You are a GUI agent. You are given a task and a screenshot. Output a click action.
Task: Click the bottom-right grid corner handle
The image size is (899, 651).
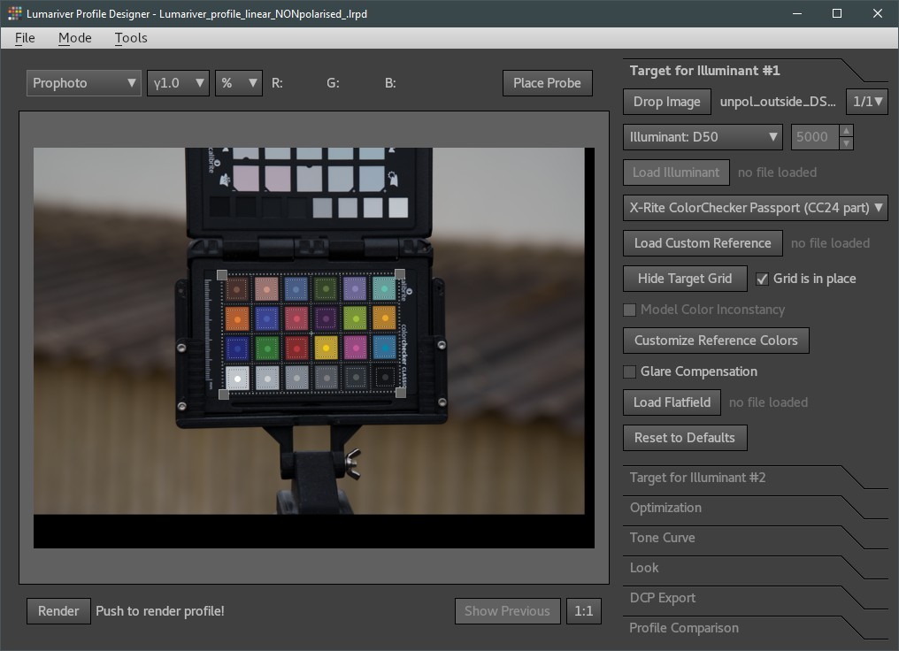click(x=401, y=393)
